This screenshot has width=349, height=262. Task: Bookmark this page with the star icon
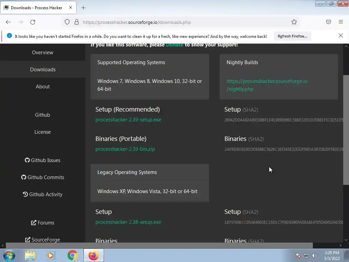coord(294,22)
